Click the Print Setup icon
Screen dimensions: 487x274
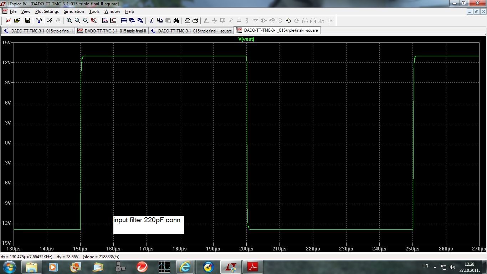pyautogui.click(x=187, y=21)
